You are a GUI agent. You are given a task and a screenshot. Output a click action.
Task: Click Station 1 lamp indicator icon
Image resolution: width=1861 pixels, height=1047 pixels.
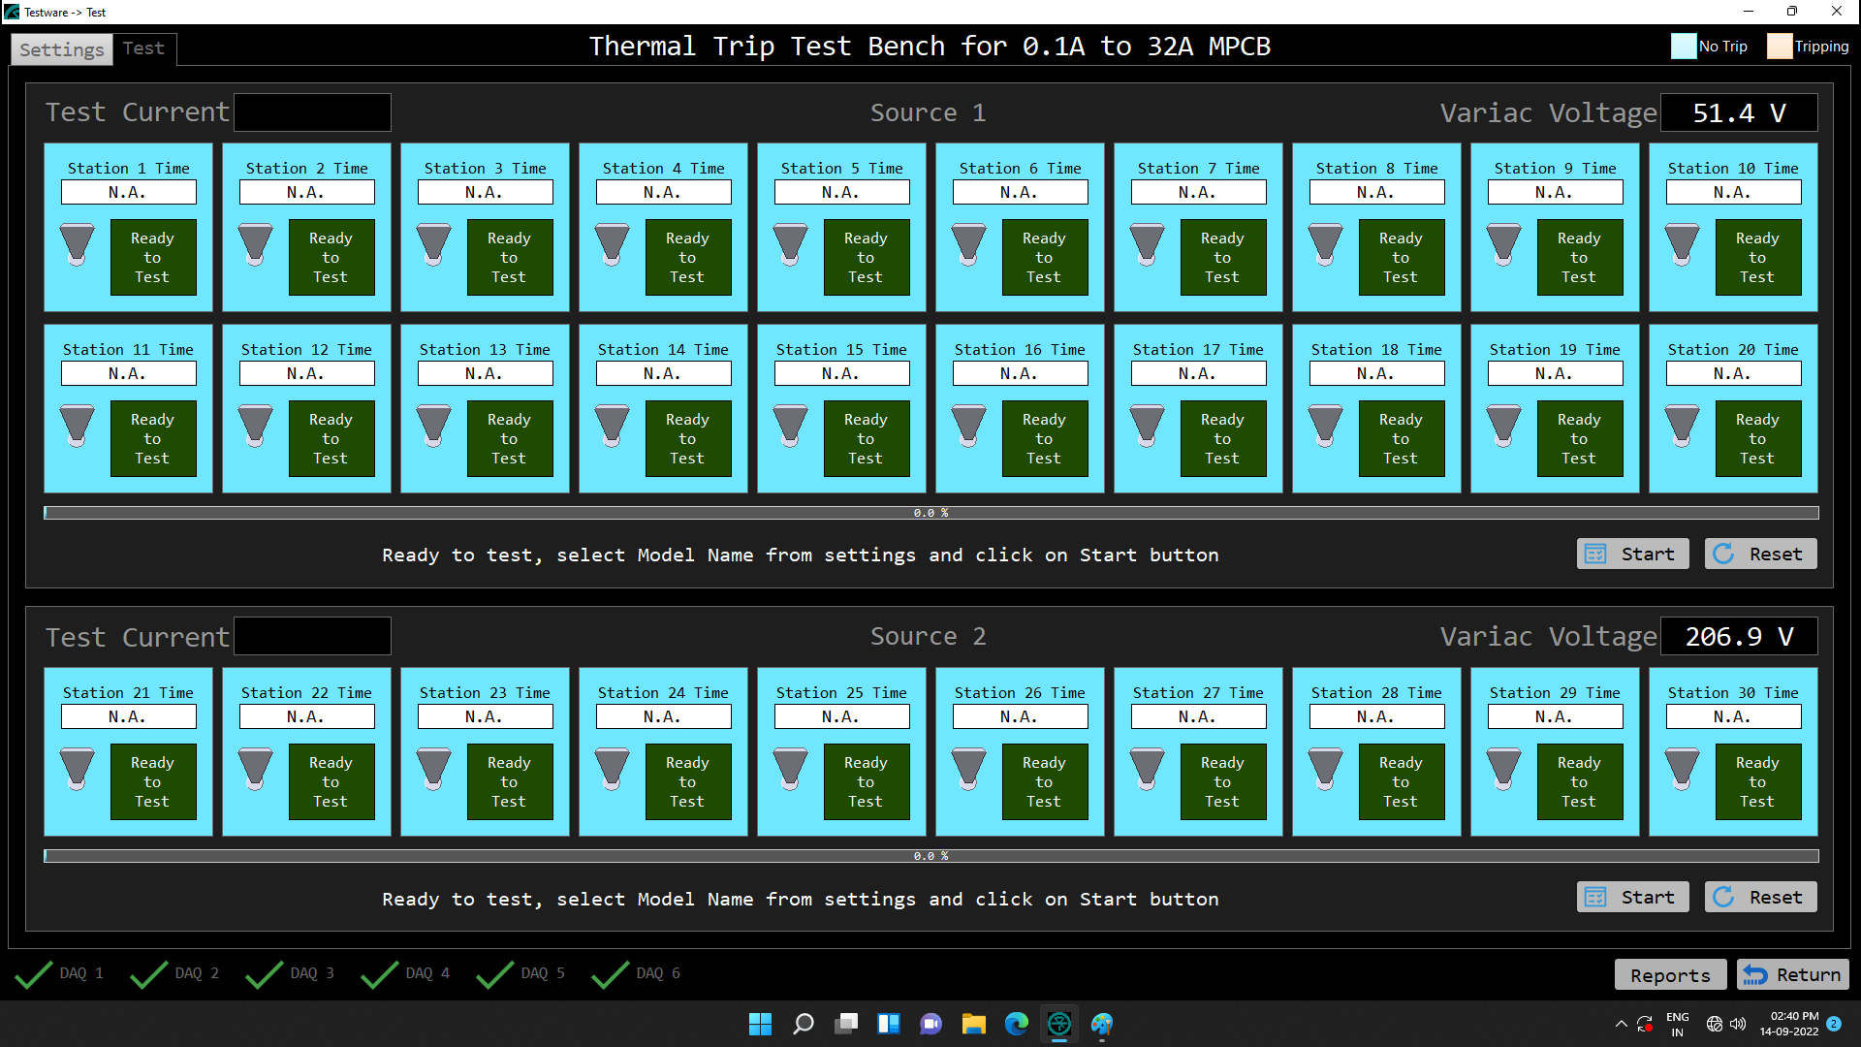click(x=78, y=244)
